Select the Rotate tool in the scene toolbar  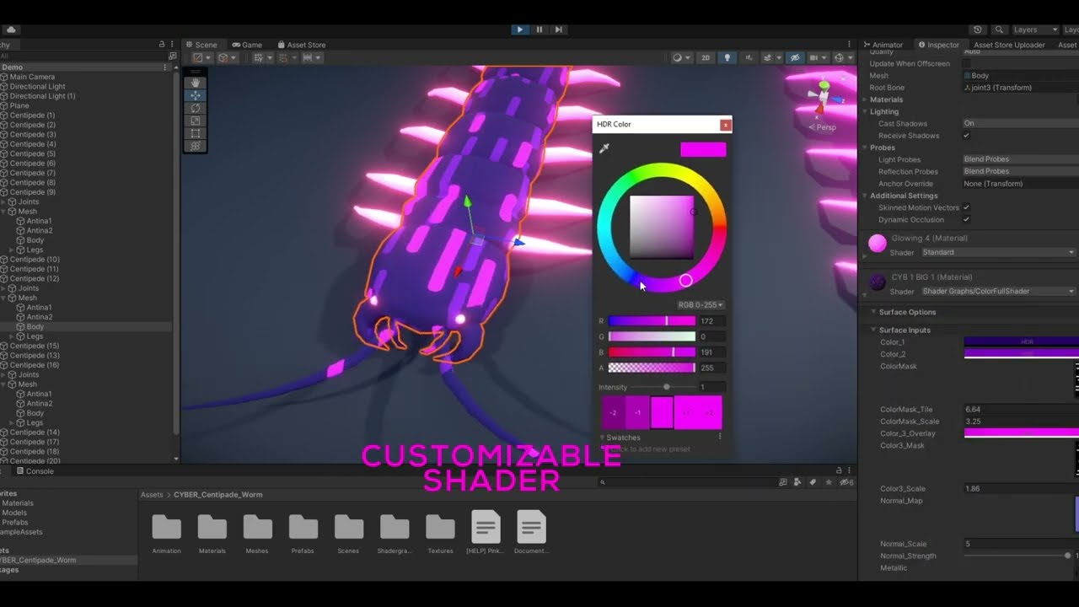coord(196,108)
